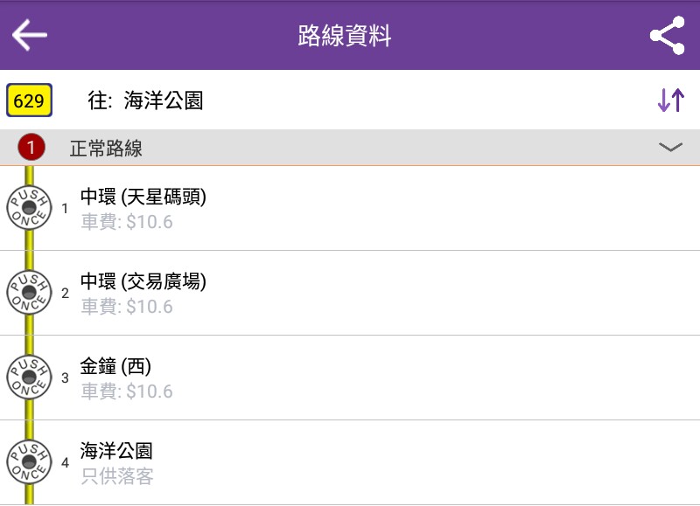Collapse the 正常路線 chevron
Viewport: 700px width, 506px height.
click(670, 147)
